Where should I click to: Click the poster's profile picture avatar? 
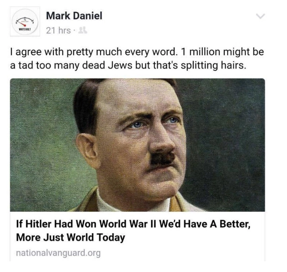click(x=25, y=21)
